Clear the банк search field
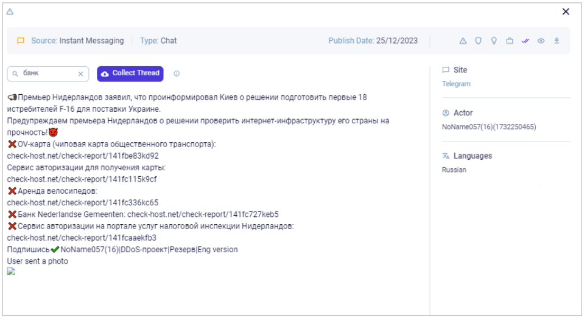 point(80,74)
